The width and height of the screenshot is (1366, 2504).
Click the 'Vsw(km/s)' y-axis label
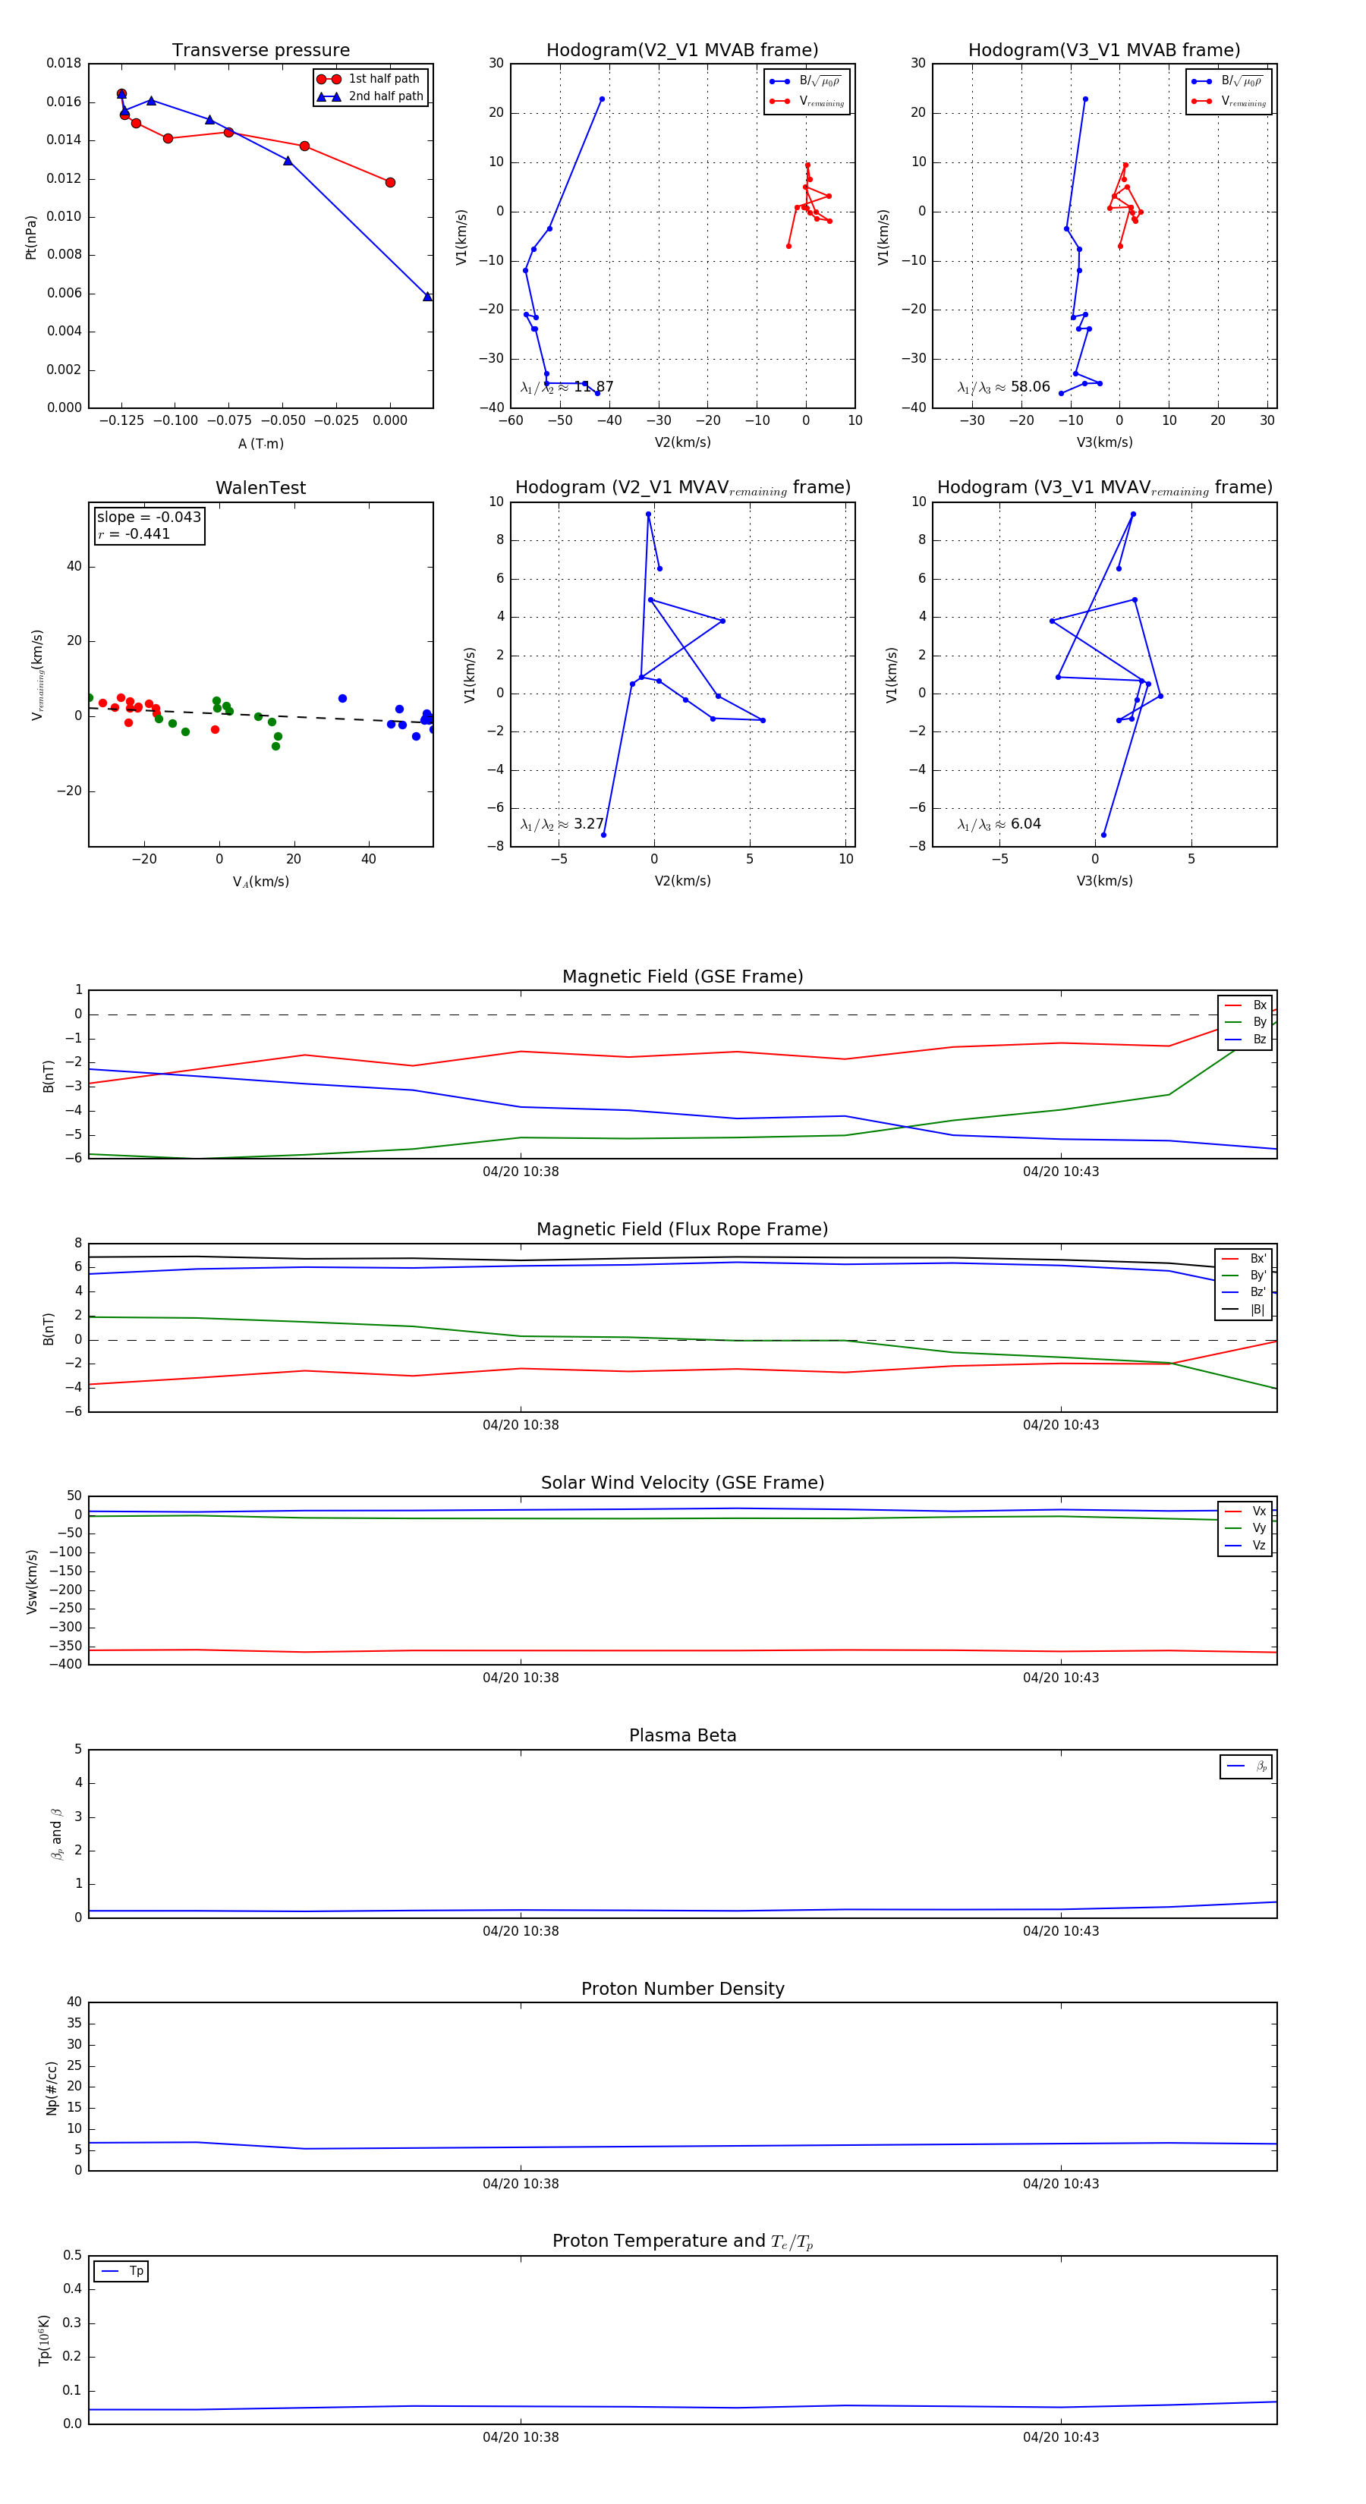click(x=32, y=1581)
